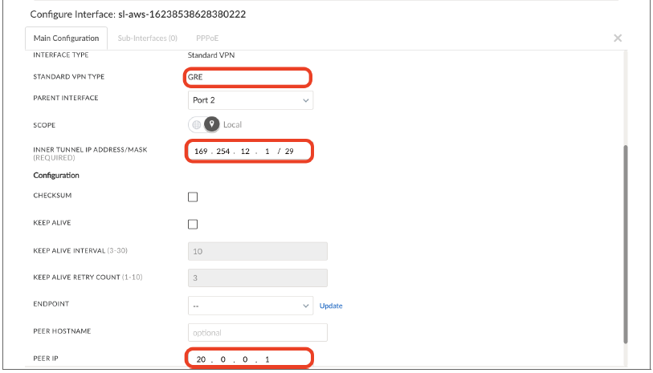Screen dimensions: 653x373
Task: Click the Inner Tunnel IP mask value 29
Action: (289, 152)
